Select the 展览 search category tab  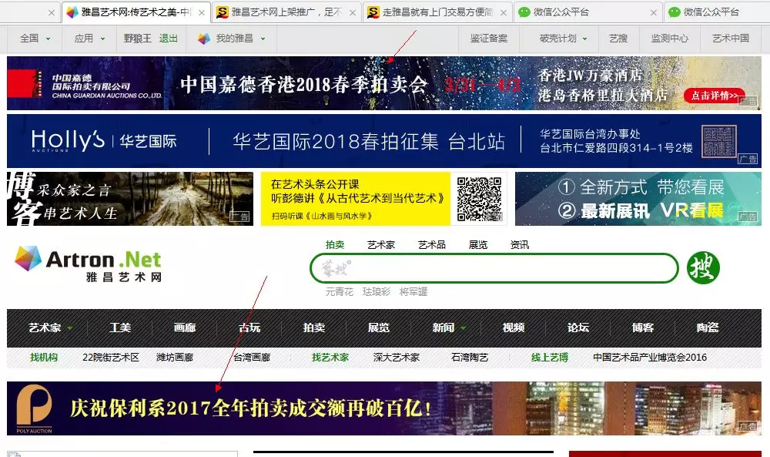click(478, 245)
